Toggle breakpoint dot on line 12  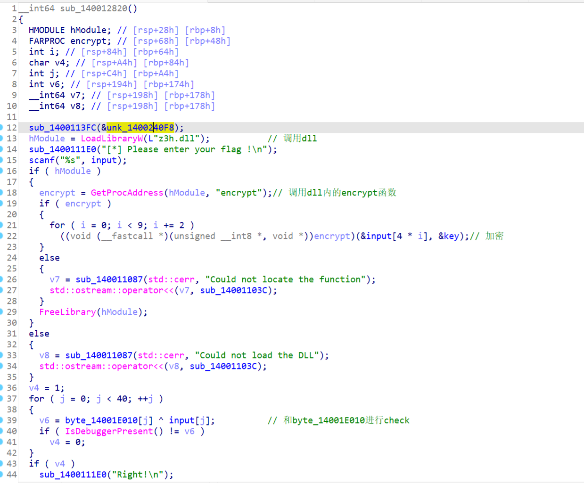pos(1,128)
